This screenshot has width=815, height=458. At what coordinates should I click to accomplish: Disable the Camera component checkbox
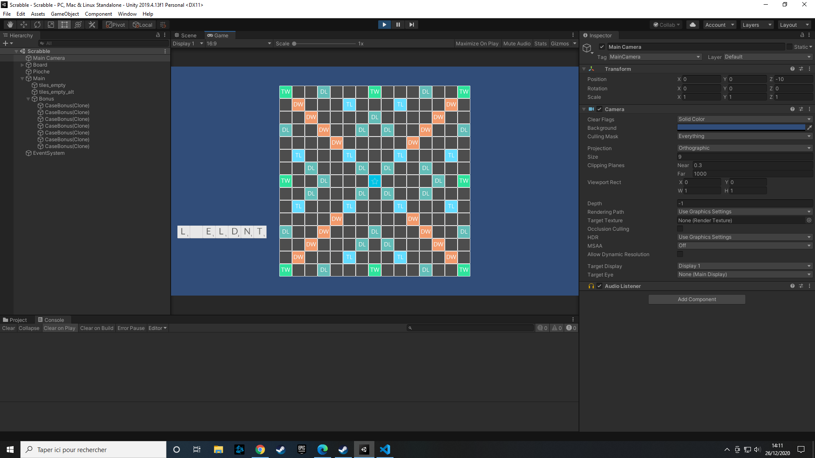coord(599,109)
